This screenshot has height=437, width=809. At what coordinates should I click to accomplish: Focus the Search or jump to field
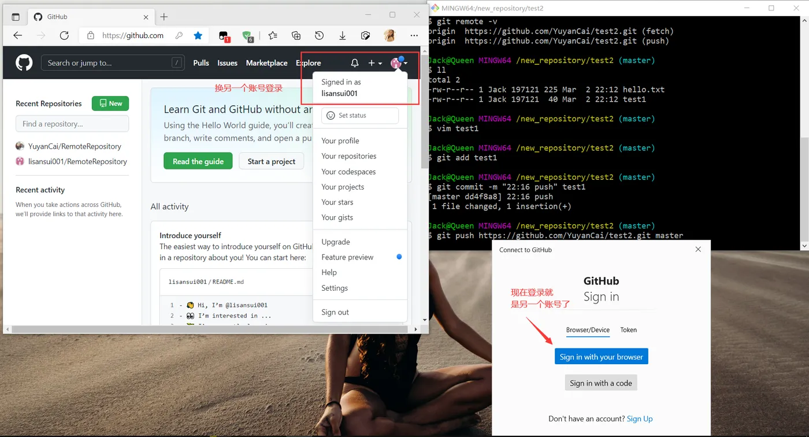pos(112,63)
